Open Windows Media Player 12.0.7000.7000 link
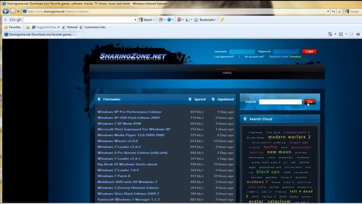 pyautogui.click(x=131, y=135)
